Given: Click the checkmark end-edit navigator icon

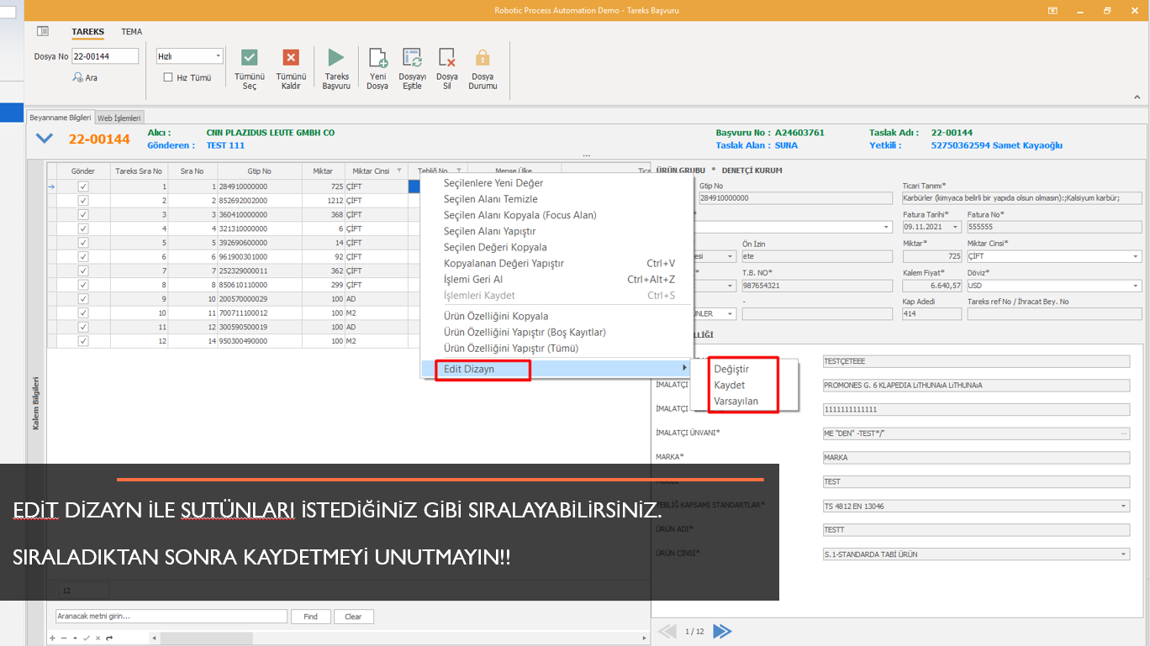Looking at the screenshot, I should [x=86, y=638].
